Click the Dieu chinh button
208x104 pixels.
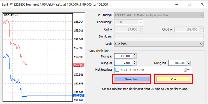click(132, 79)
